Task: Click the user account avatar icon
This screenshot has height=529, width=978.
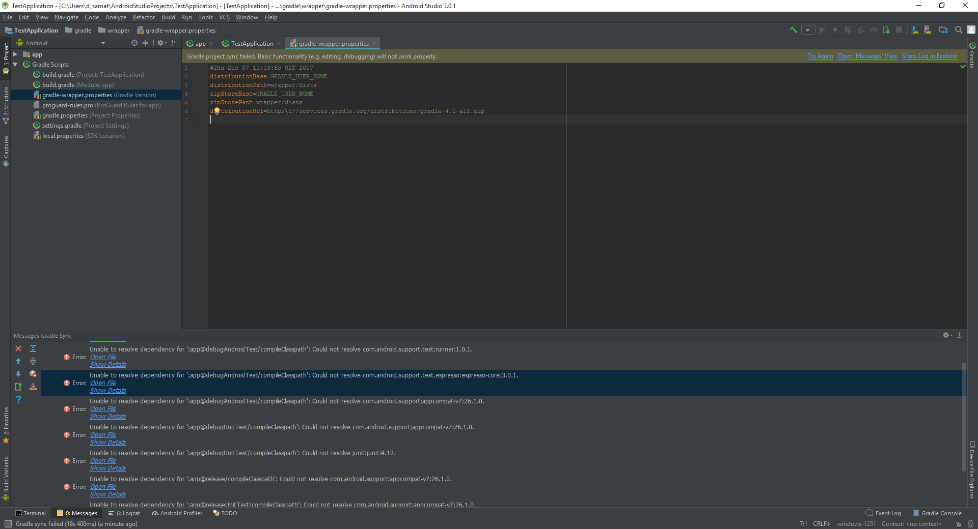Action: 971,30
